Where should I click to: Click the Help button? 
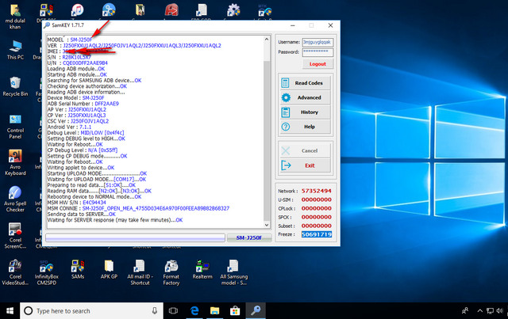click(x=305, y=127)
